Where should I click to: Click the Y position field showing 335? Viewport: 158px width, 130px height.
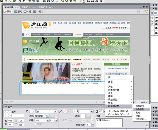[21, 125]
